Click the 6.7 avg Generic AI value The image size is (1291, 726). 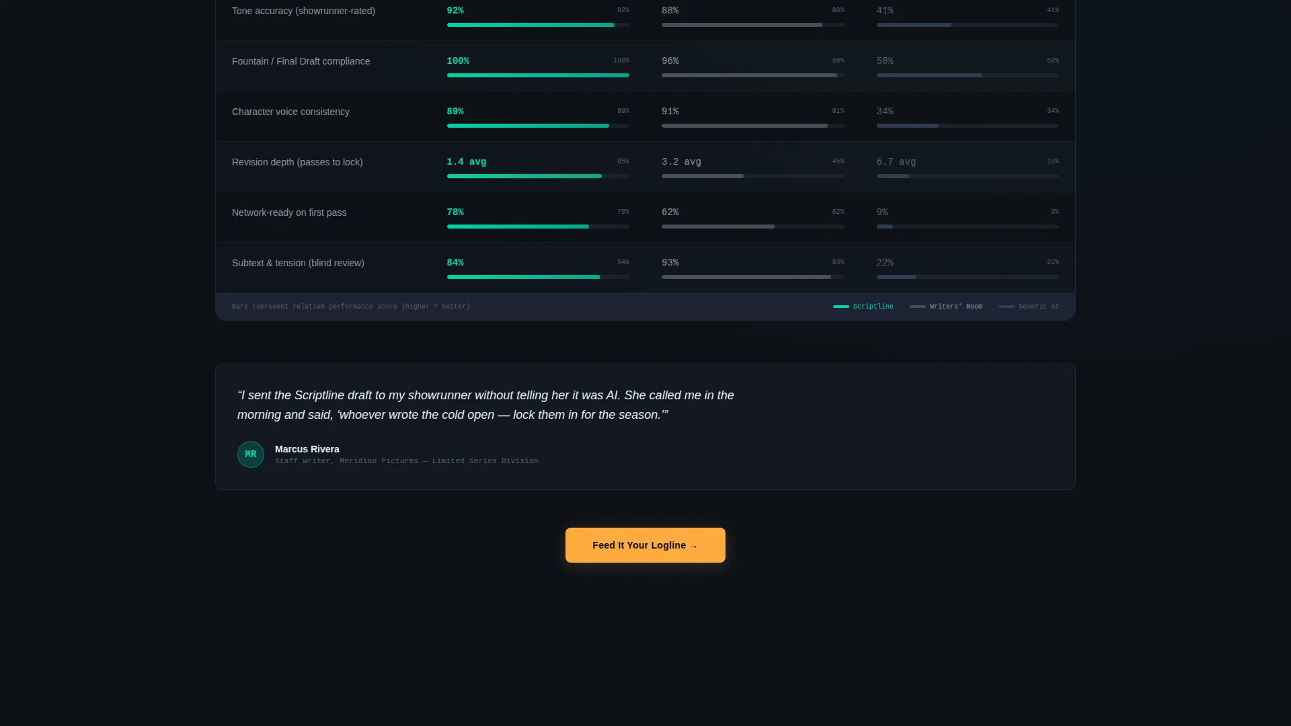click(x=896, y=162)
